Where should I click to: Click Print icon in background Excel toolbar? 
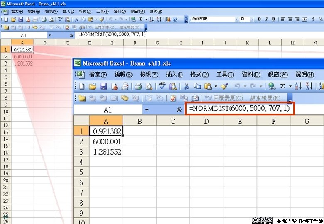pyautogui.click(x=44, y=19)
